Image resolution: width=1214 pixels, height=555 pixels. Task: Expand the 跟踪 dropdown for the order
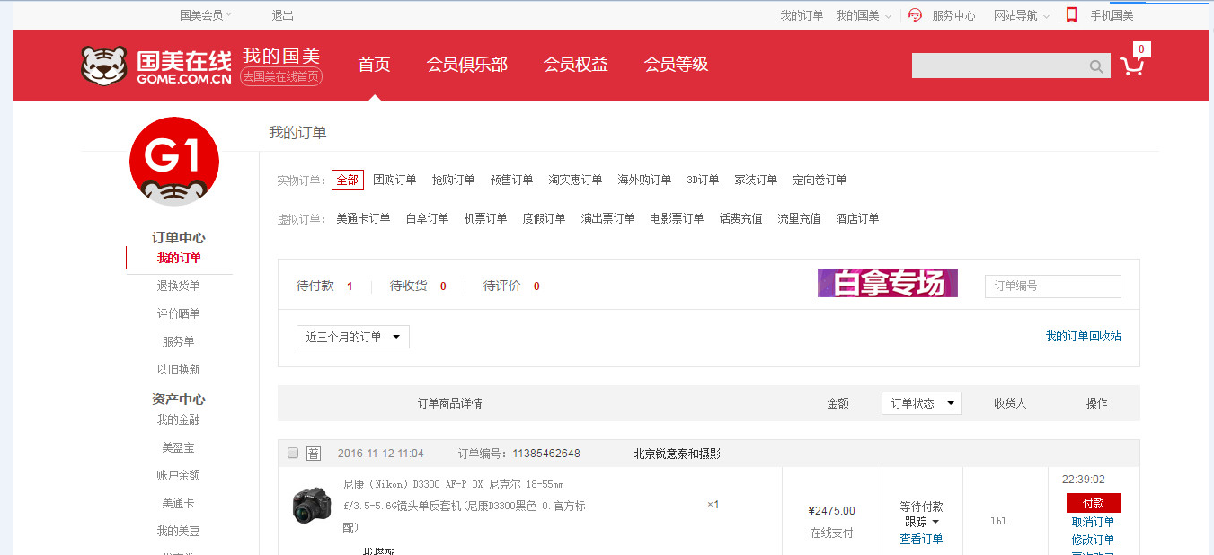(x=922, y=522)
